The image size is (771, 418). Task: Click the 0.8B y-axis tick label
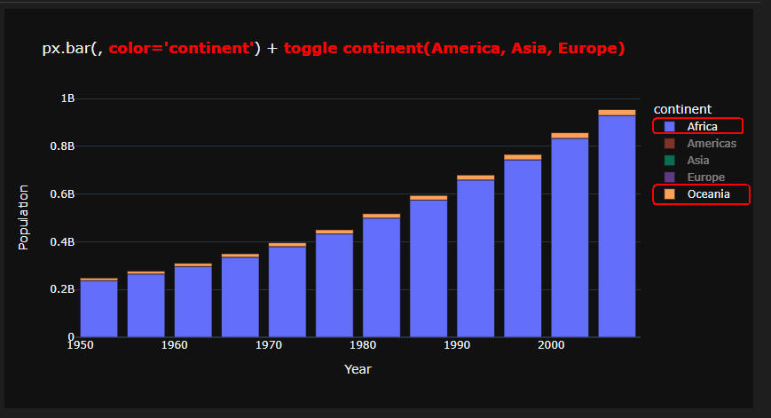62,146
